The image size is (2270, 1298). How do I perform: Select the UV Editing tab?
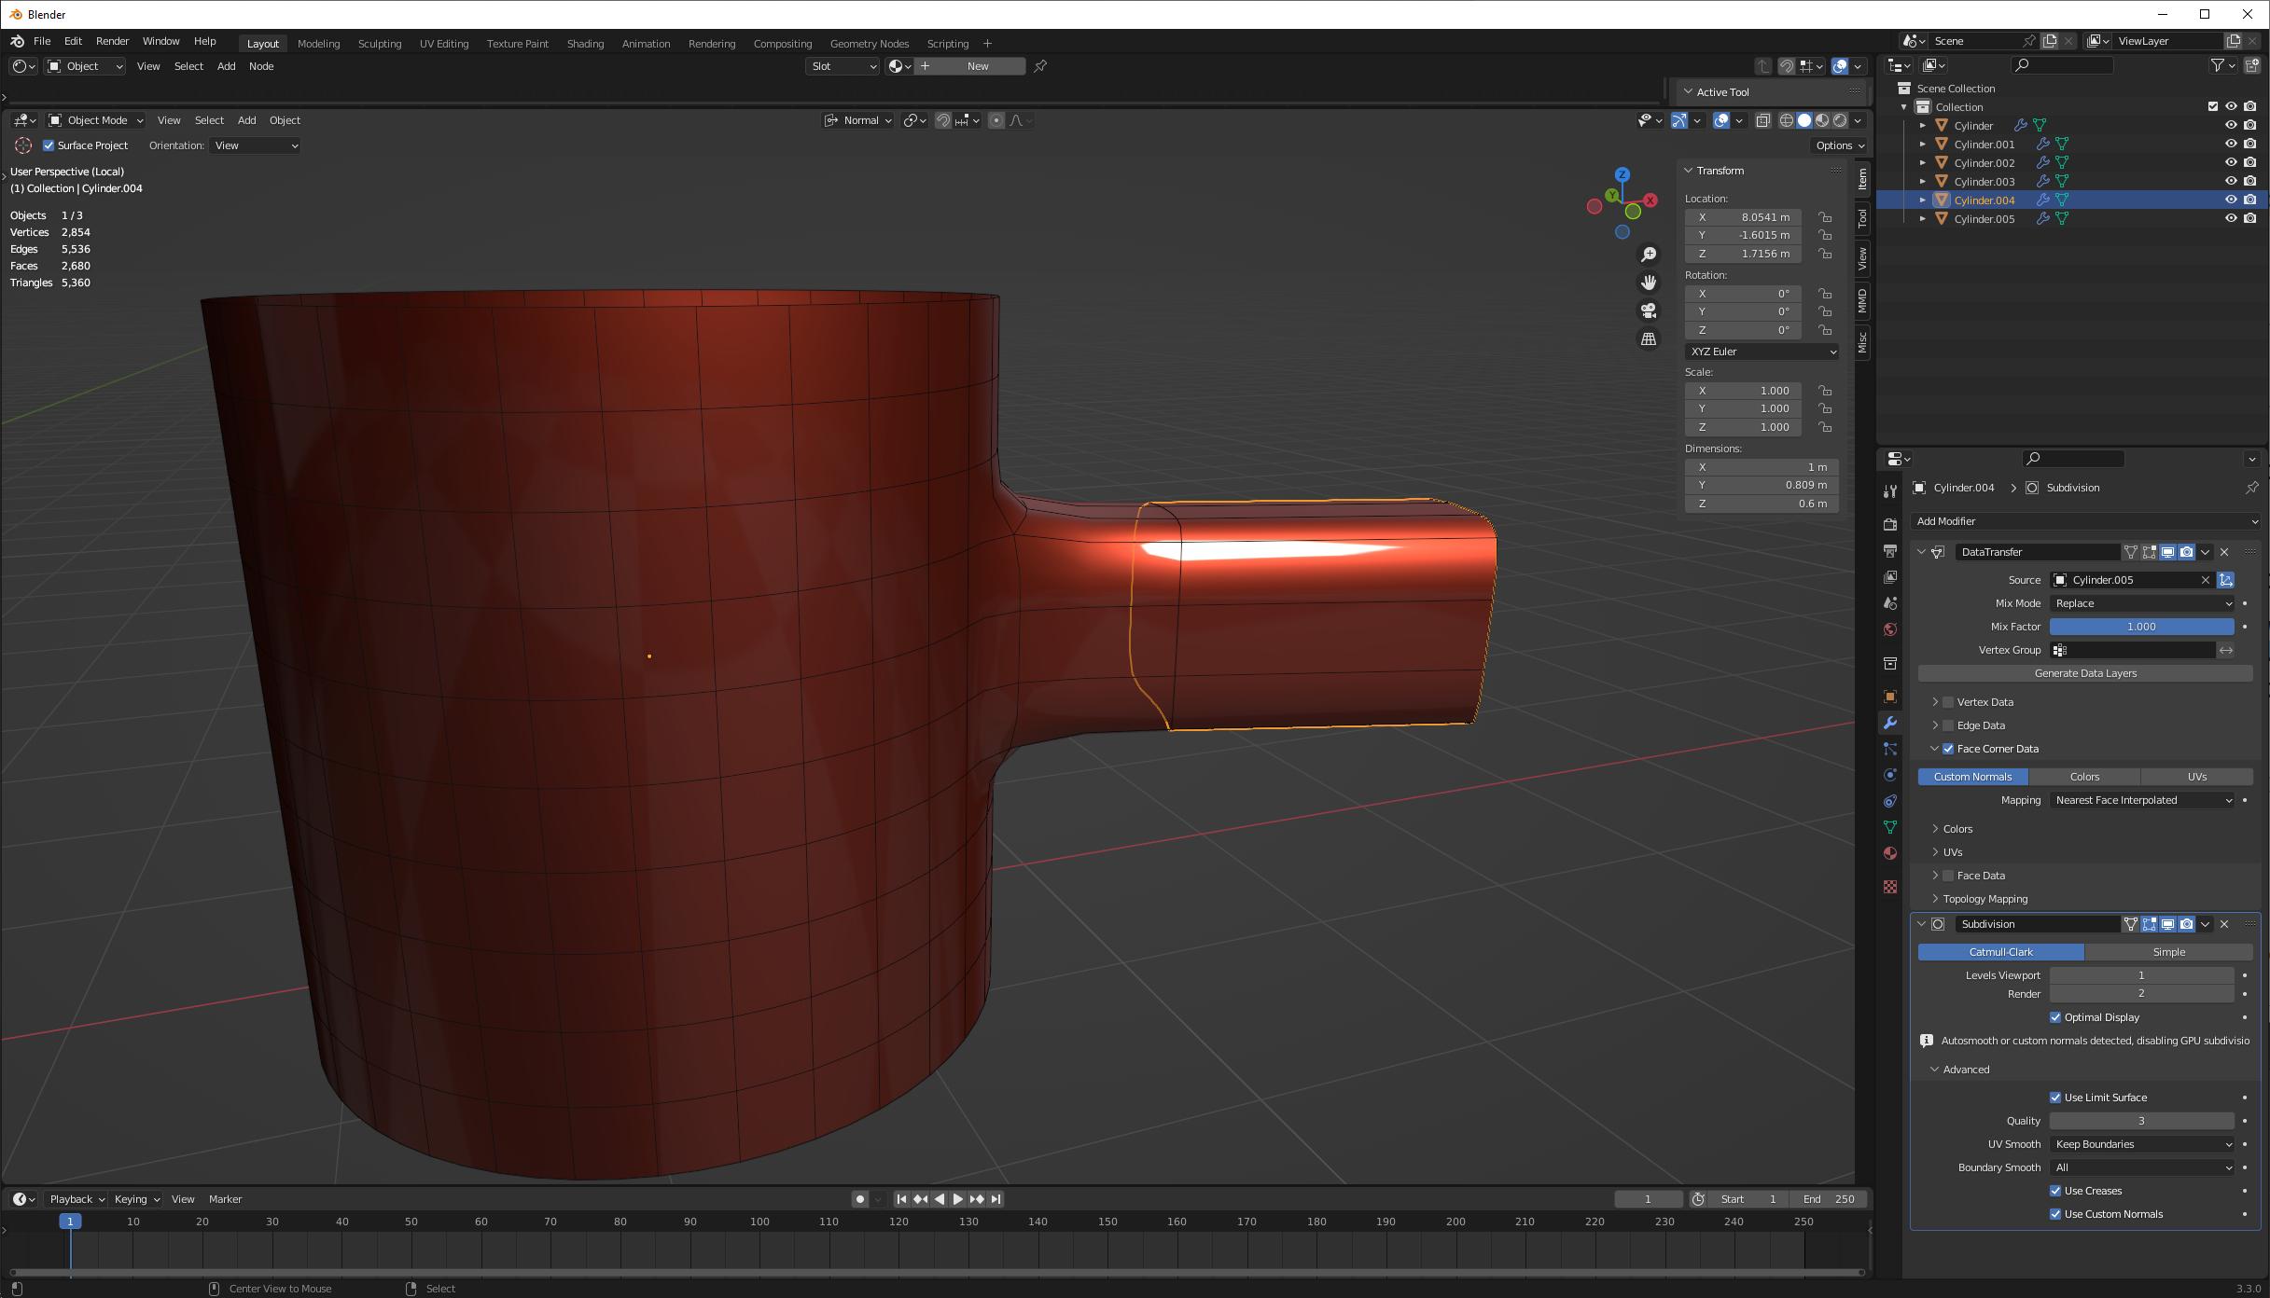[441, 42]
